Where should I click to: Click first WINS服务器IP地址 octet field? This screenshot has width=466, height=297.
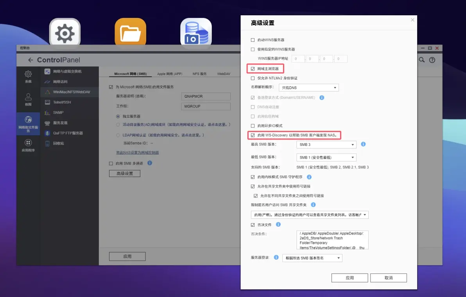(x=298, y=59)
